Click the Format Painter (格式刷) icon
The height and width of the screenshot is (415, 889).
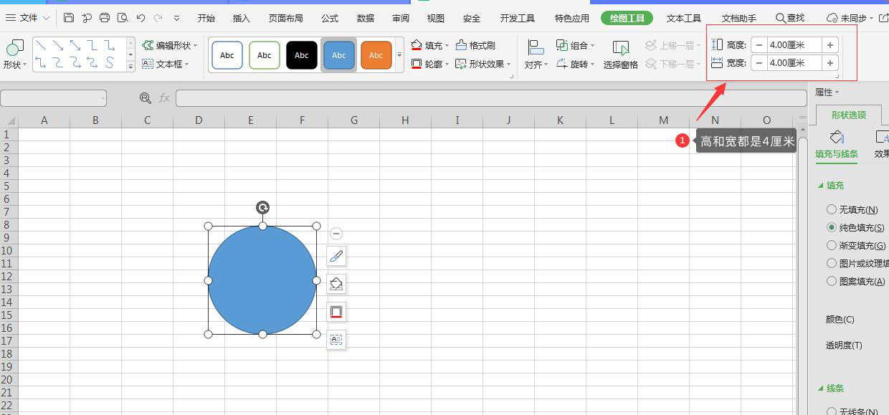click(x=475, y=45)
